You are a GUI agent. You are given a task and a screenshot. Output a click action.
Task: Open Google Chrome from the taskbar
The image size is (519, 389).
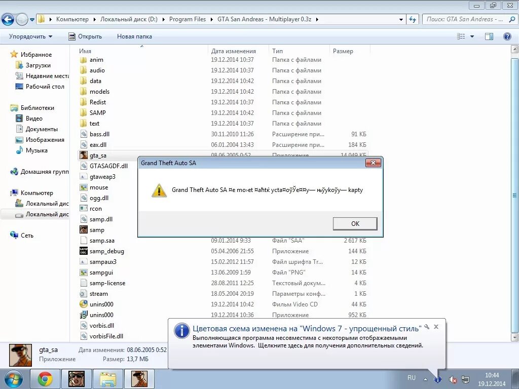click(x=45, y=379)
